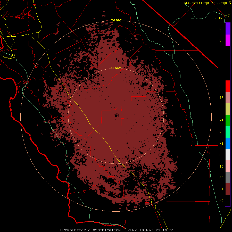The width and height of the screenshot is (232, 232).
Task: Click the RF legend label
Action: click(x=221, y=29)
